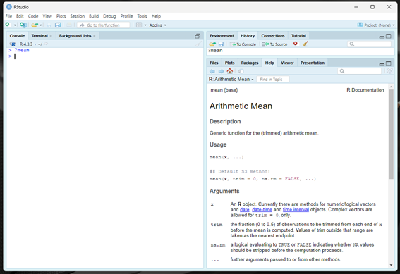
Task: Select the History tab
Action: pyautogui.click(x=248, y=36)
